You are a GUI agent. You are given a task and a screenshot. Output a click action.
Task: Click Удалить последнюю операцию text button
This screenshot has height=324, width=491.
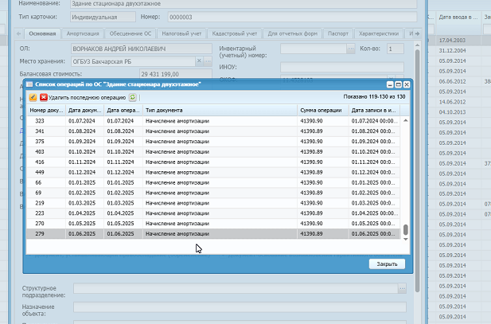(x=88, y=97)
